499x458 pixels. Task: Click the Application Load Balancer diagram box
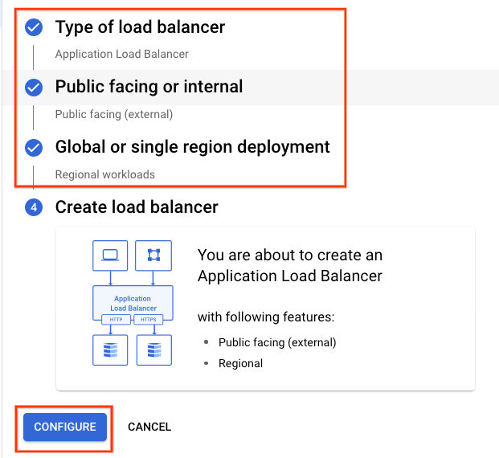pos(133,302)
